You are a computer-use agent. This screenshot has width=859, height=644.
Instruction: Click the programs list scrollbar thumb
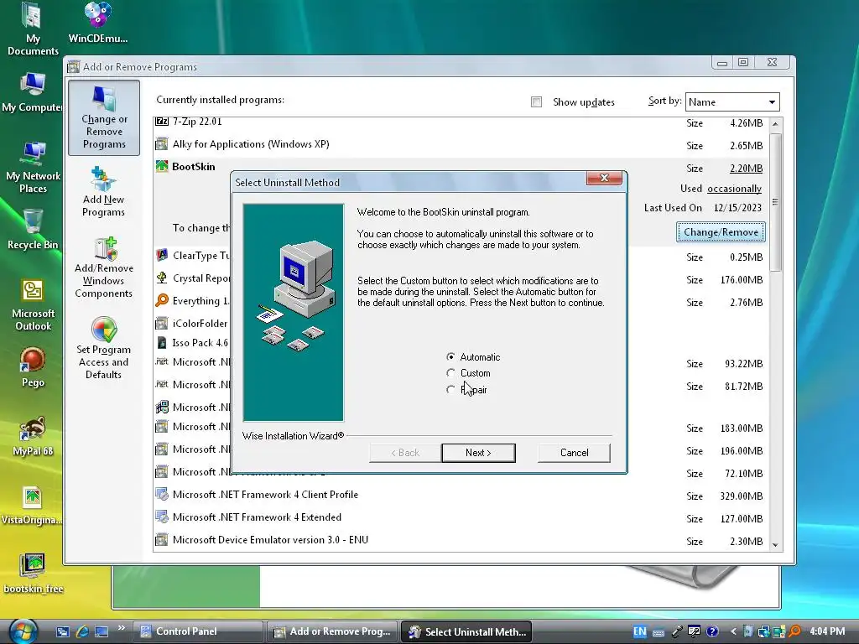tap(775, 201)
